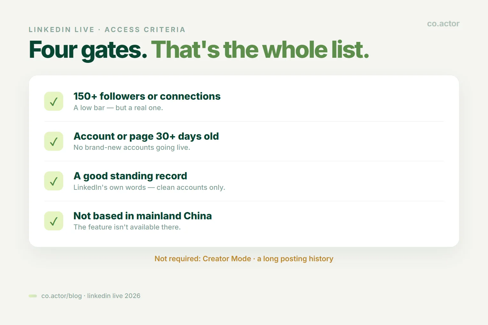Viewport: 488px width, 325px height.
Task: Click the checkmark next to Not based in mainland China
Action: click(54, 221)
